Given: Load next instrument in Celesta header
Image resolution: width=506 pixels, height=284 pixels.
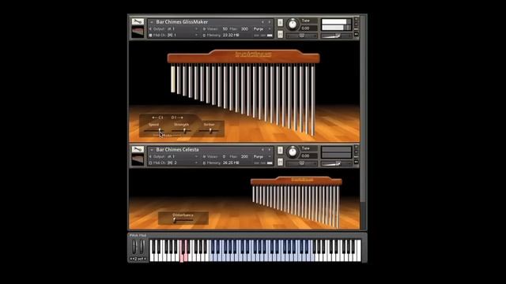Looking at the screenshot, I should coord(270,150).
